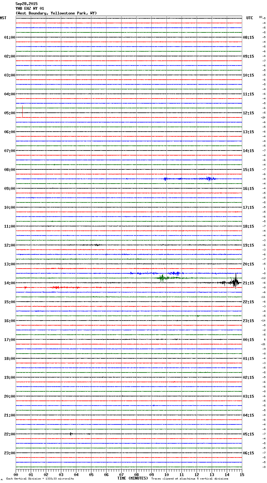Click minute 10 on the time axis
This screenshot has width=267, height=483.
166,474
